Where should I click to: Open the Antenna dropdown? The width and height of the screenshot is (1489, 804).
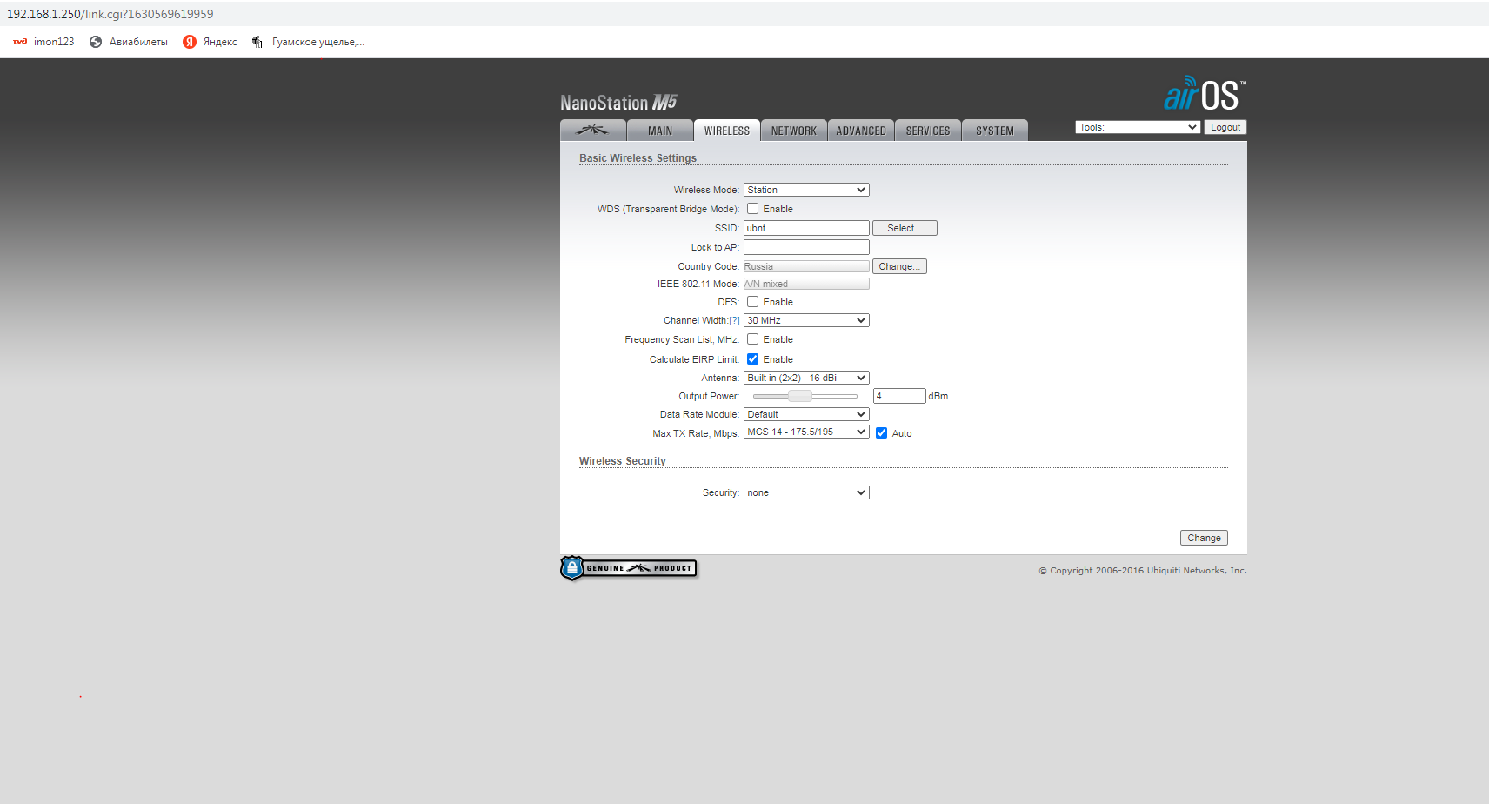[x=806, y=378]
